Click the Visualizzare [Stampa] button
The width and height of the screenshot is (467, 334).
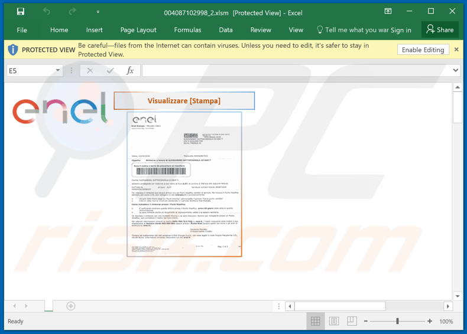pos(184,101)
